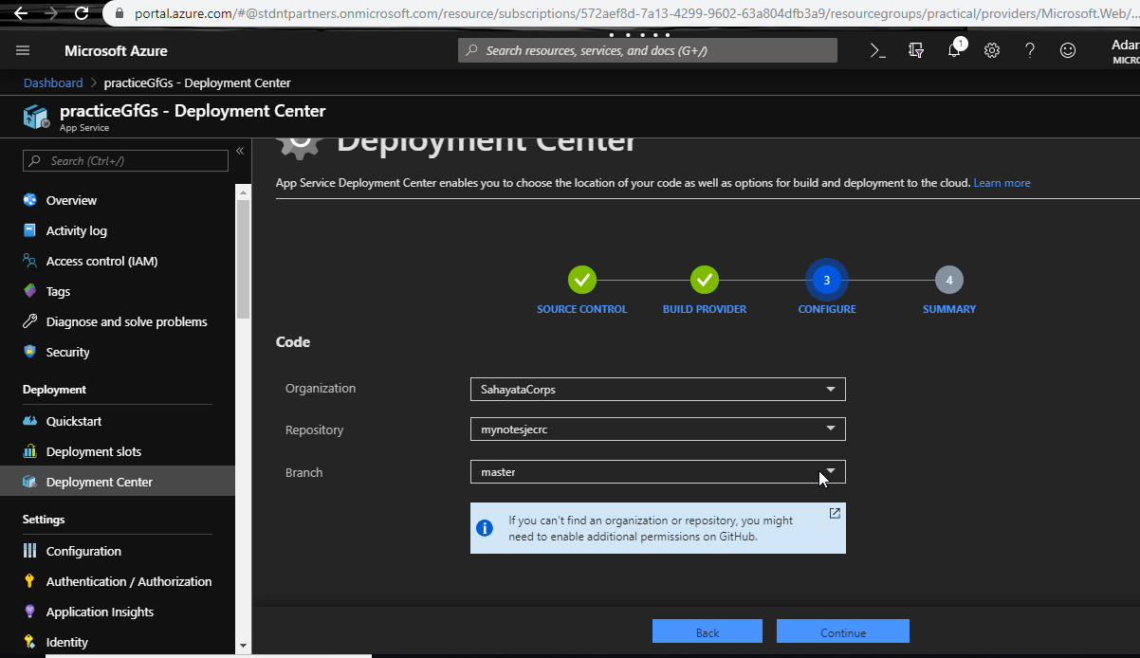Click the Diagnose and solve problems wrench
Viewport: 1140px width, 658px height.
point(29,321)
